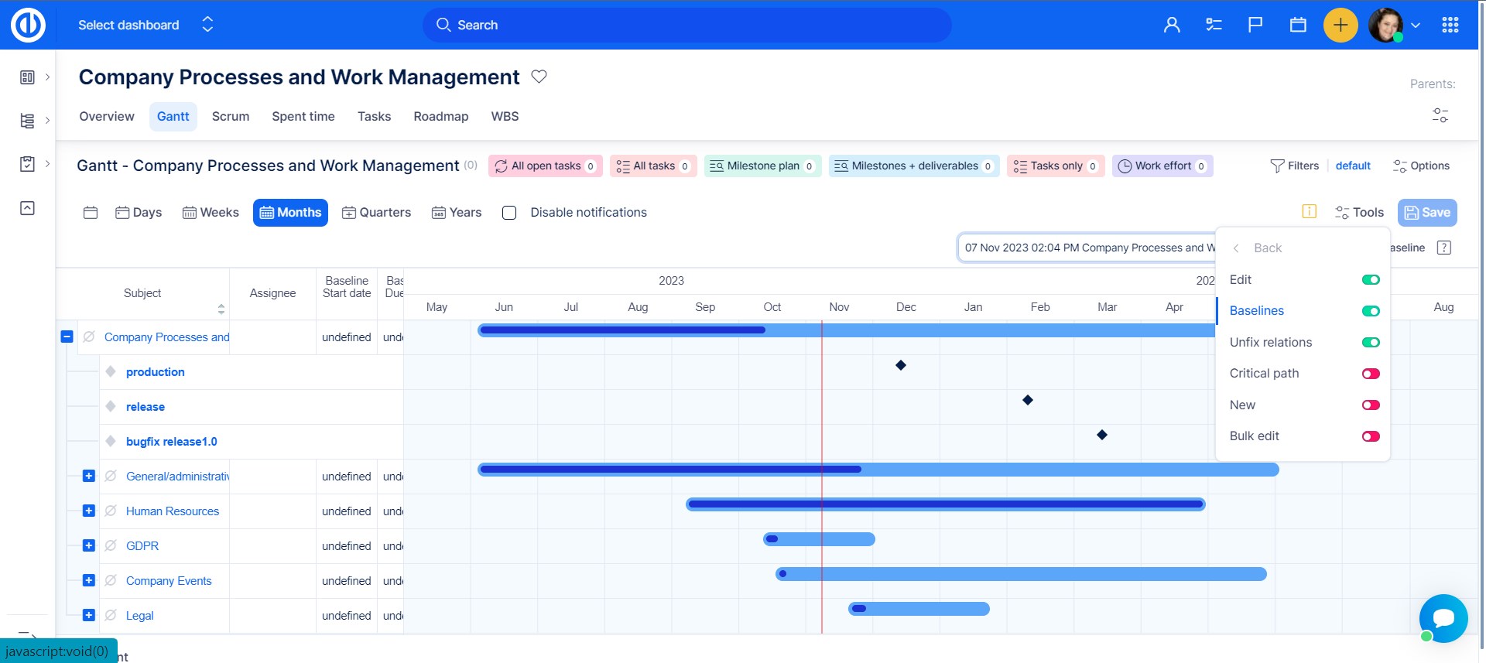Click the production milestone diamond marker
The height and width of the screenshot is (663, 1486).
pyautogui.click(x=901, y=365)
